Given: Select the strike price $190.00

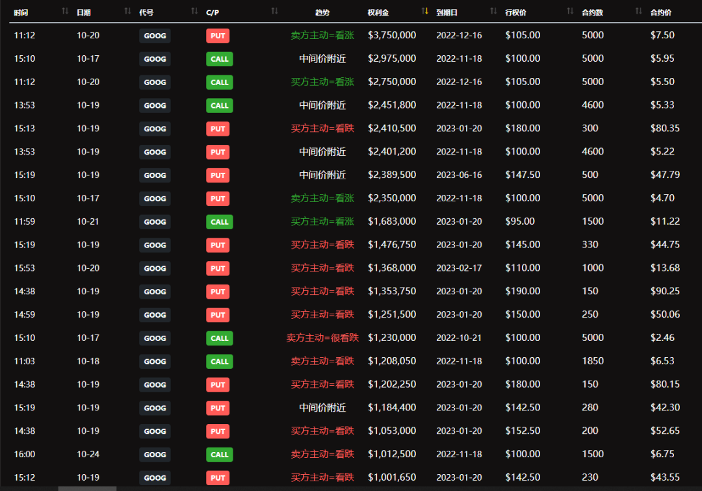Looking at the screenshot, I should (523, 291).
